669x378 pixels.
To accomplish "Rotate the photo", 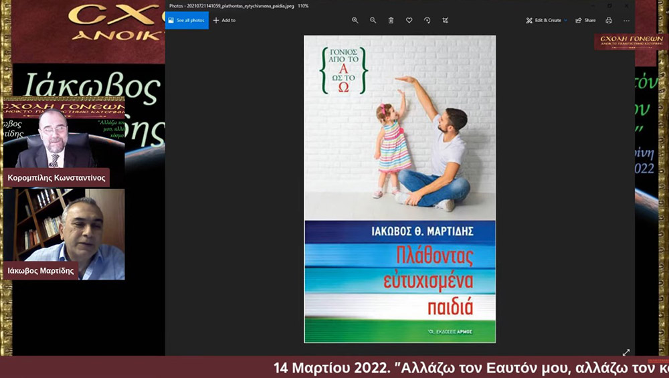I will pos(427,20).
